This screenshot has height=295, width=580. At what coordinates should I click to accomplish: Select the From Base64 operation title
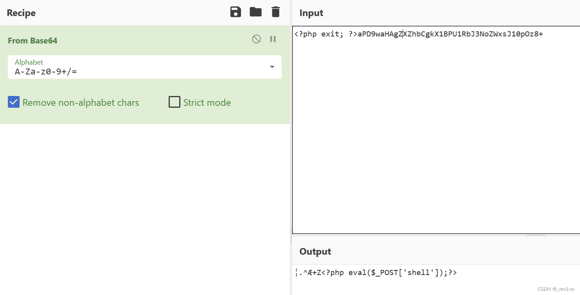coord(33,41)
